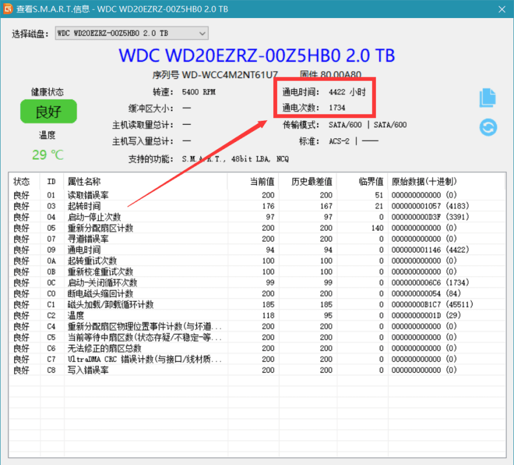Click raw value 000000000D3F (3391)
Screen dimensions: 514x465
pos(430,217)
